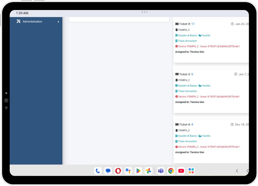Launch Opera browser from the dock
This screenshot has width=258, height=186.
118,171
